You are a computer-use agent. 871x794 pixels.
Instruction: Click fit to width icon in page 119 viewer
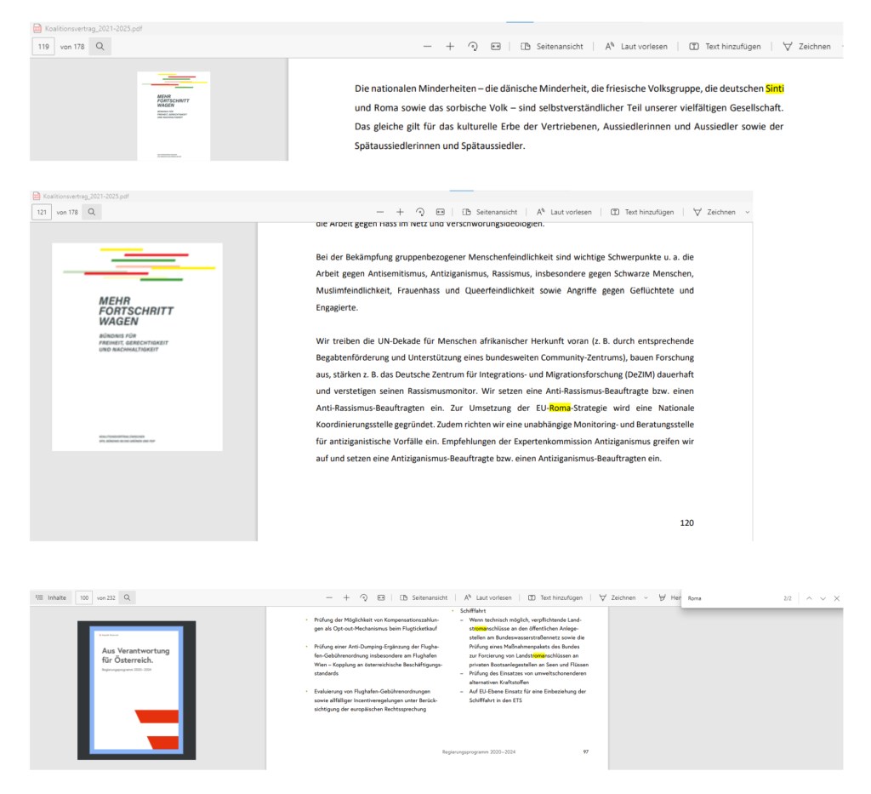pos(495,46)
